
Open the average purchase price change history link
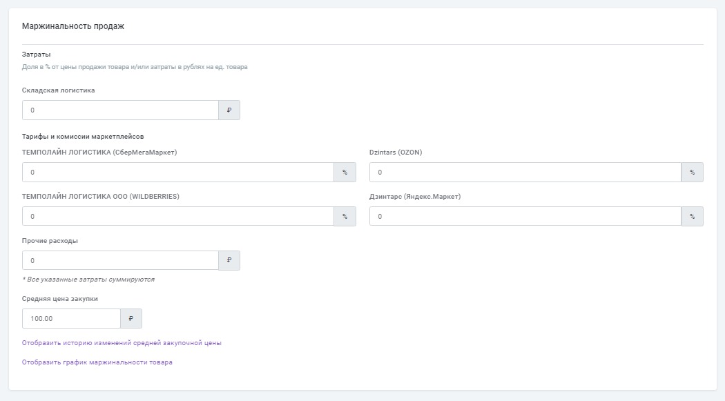(x=122, y=342)
